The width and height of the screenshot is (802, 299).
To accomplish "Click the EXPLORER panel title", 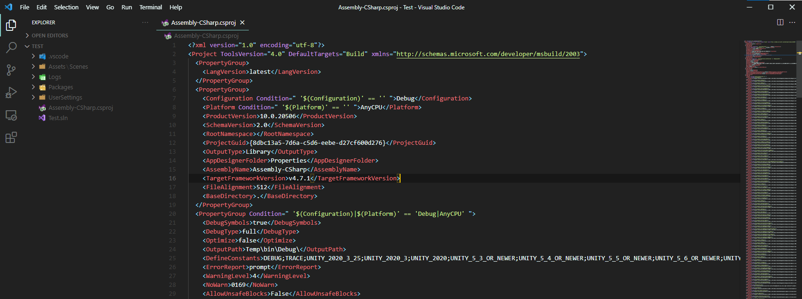I will click(x=43, y=22).
